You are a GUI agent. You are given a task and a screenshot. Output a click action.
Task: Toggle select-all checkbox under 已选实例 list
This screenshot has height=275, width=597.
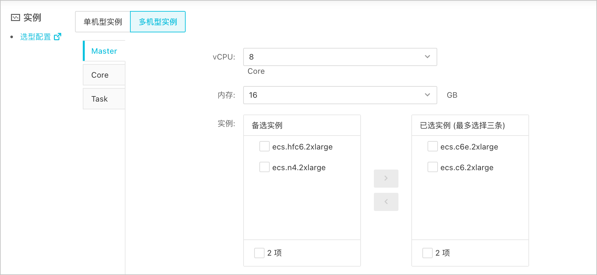click(428, 253)
